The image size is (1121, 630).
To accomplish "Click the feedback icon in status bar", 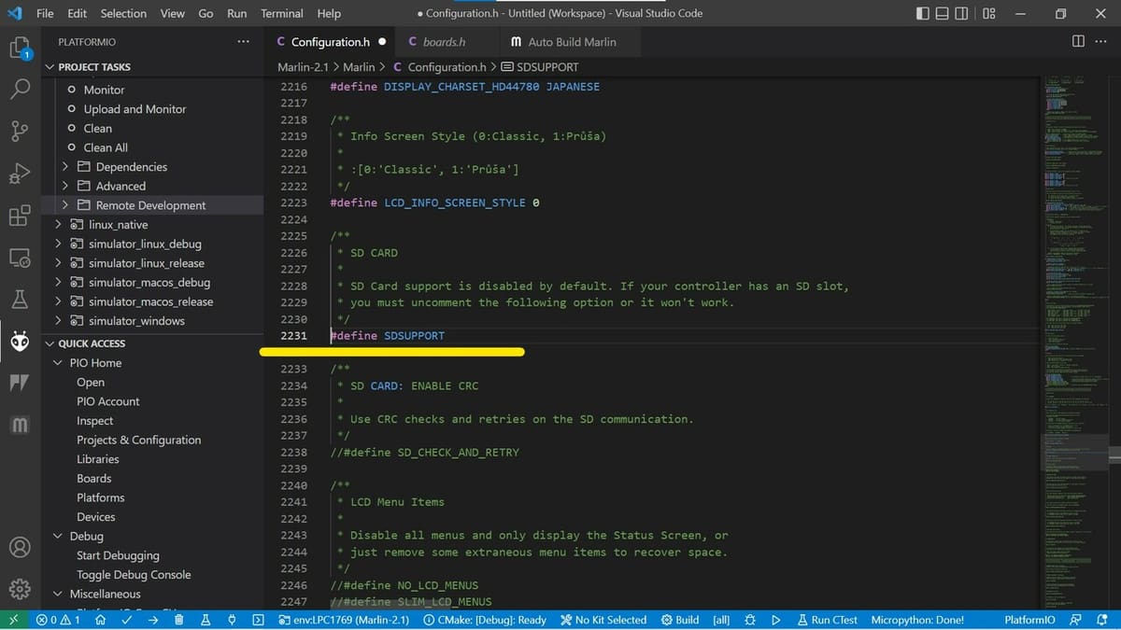I will point(1076,620).
